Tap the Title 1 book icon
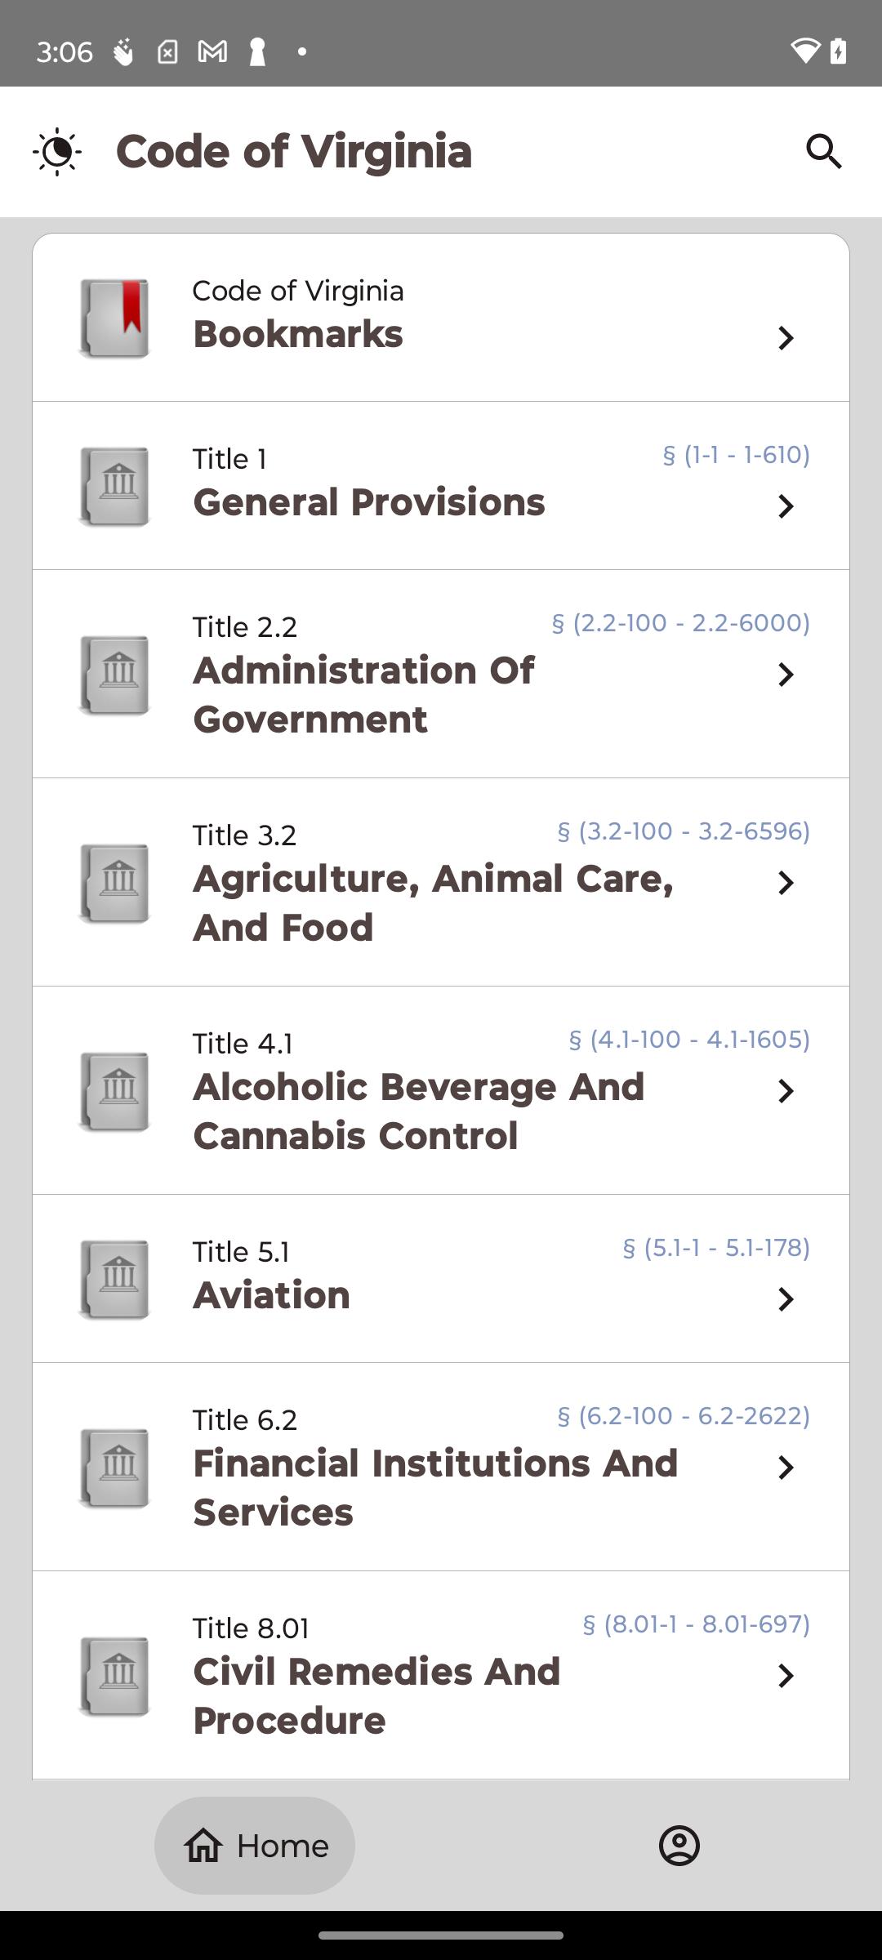 coord(115,486)
